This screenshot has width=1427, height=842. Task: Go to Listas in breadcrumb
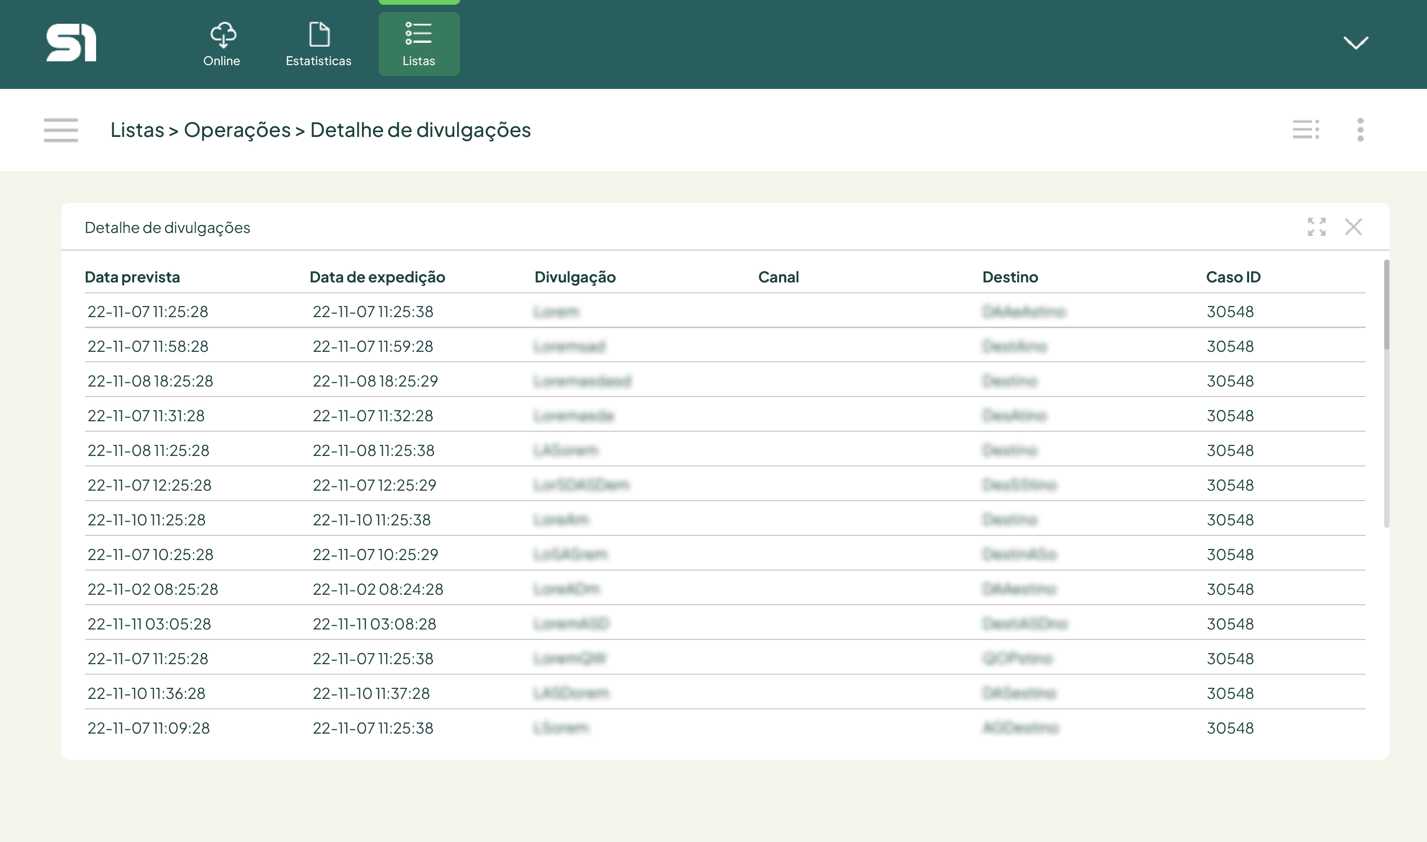(x=137, y=130)
